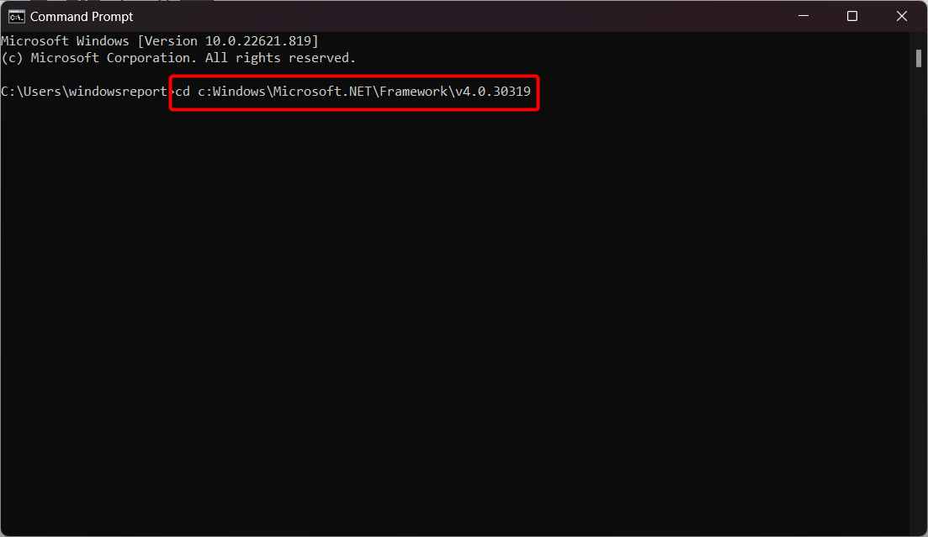This screenshot has height=537, width=928.
Task: Open the Command Prompt system menu icon
Action: click(x=17, y=17)
